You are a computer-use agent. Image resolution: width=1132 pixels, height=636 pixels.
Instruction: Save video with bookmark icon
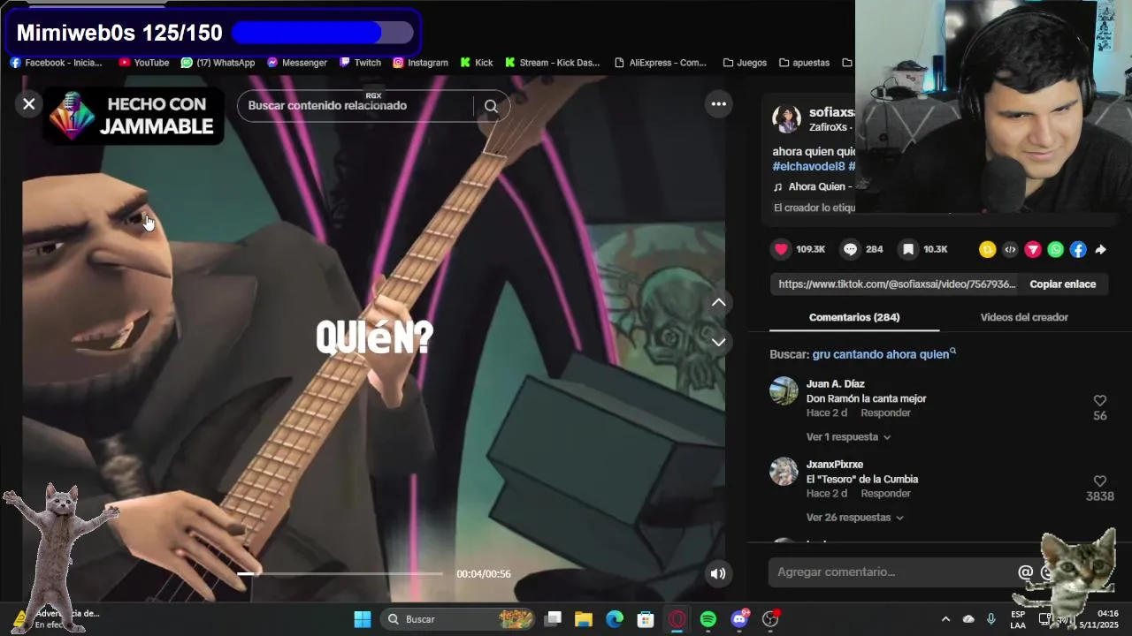coord(907,249)
